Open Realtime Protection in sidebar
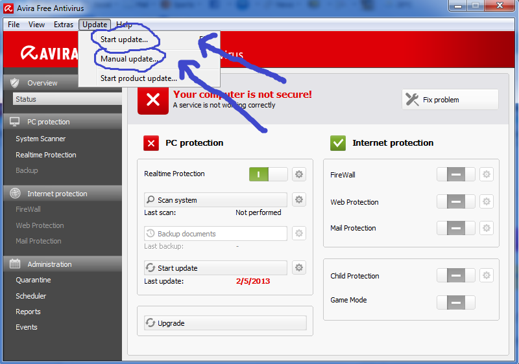 tap(45, 155)
